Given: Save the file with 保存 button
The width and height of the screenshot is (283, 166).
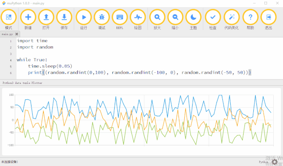Looking at the screenshot, I should coord(64,17).
